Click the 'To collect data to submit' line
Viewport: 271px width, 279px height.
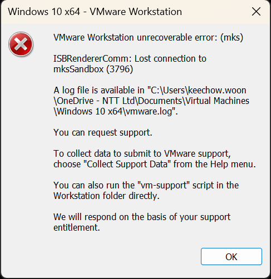142,154
